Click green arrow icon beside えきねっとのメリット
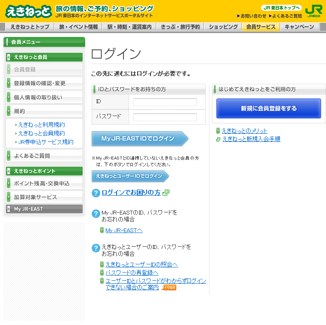The image size is (326, 325). tap(218, 131)
